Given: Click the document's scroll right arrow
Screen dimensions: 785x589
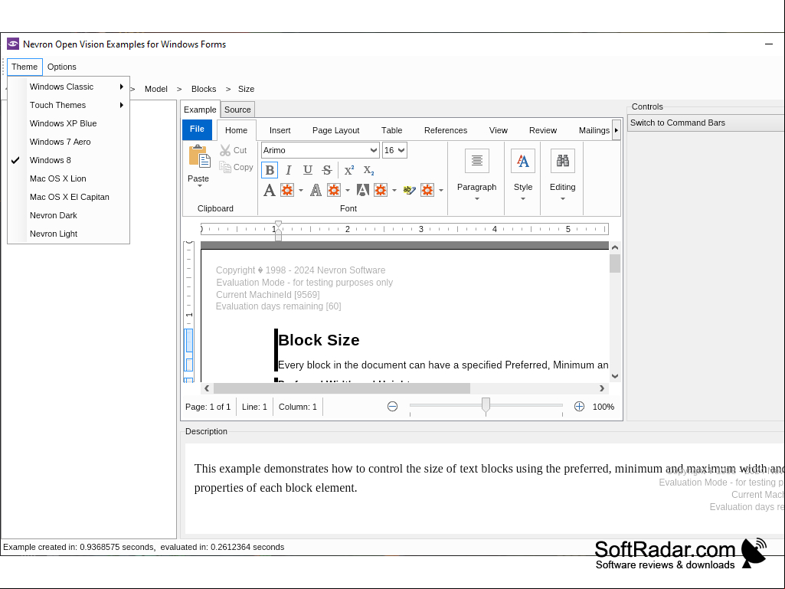Looking at the screenshot, I should (x=602, y=388).
